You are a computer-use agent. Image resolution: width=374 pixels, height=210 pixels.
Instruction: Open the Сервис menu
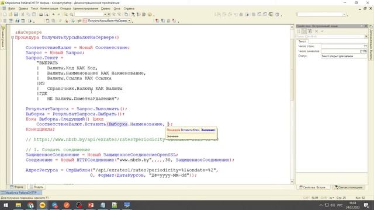[105, 9]
